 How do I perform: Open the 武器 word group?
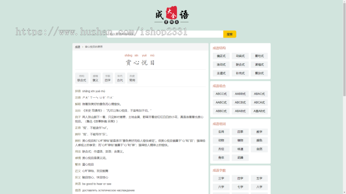click(240, 158)
